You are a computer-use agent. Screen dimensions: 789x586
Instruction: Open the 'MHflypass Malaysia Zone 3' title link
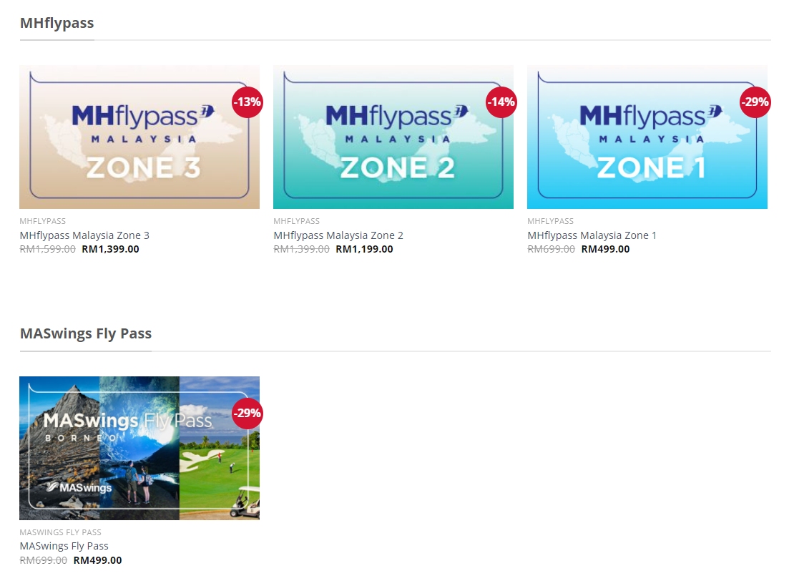[84, 235]
